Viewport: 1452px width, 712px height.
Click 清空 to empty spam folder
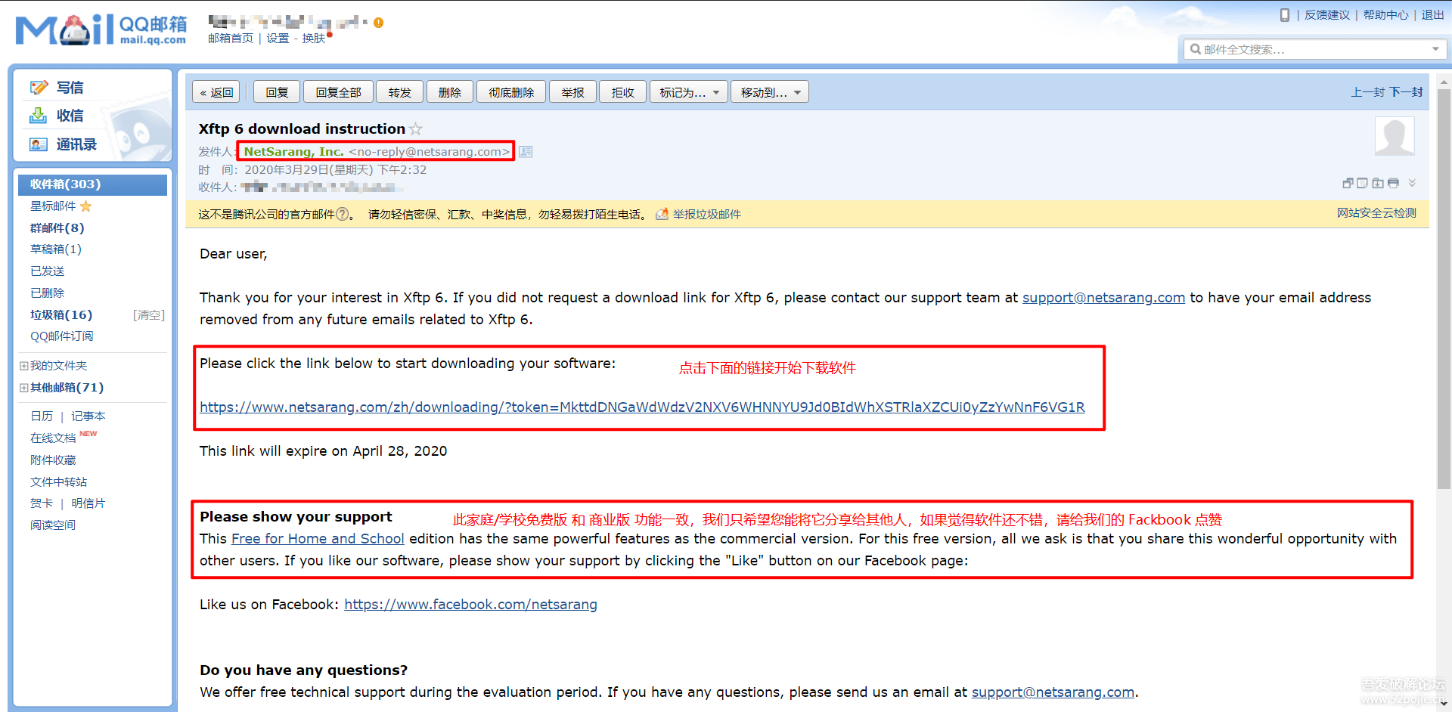(x=149, y=315)
